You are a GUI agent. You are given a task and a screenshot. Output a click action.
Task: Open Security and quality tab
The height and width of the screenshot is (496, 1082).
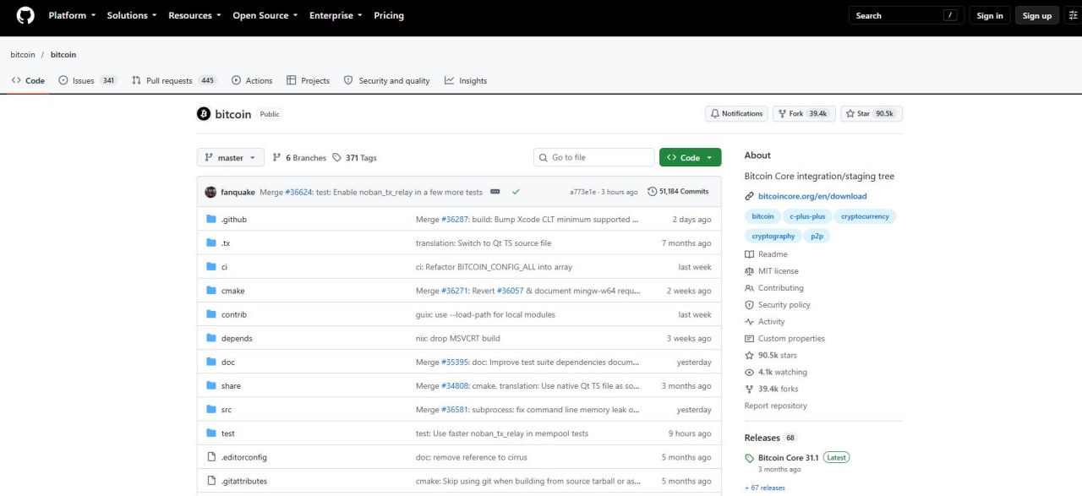point(386,80)
